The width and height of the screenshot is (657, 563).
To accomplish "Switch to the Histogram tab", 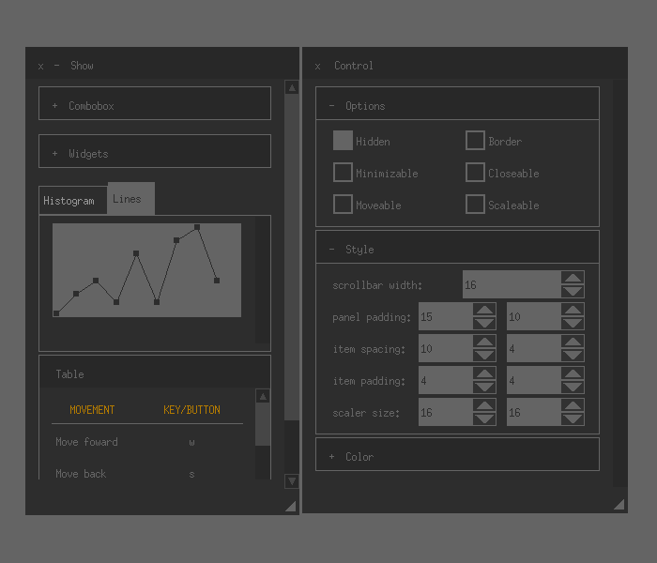I will coord(73,201).
